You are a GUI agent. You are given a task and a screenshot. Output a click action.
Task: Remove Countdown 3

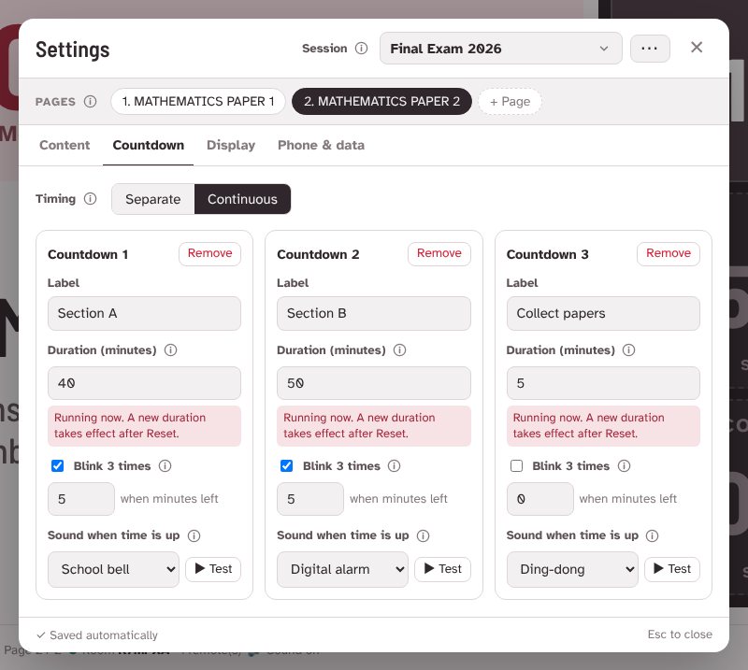coord(669,253)
